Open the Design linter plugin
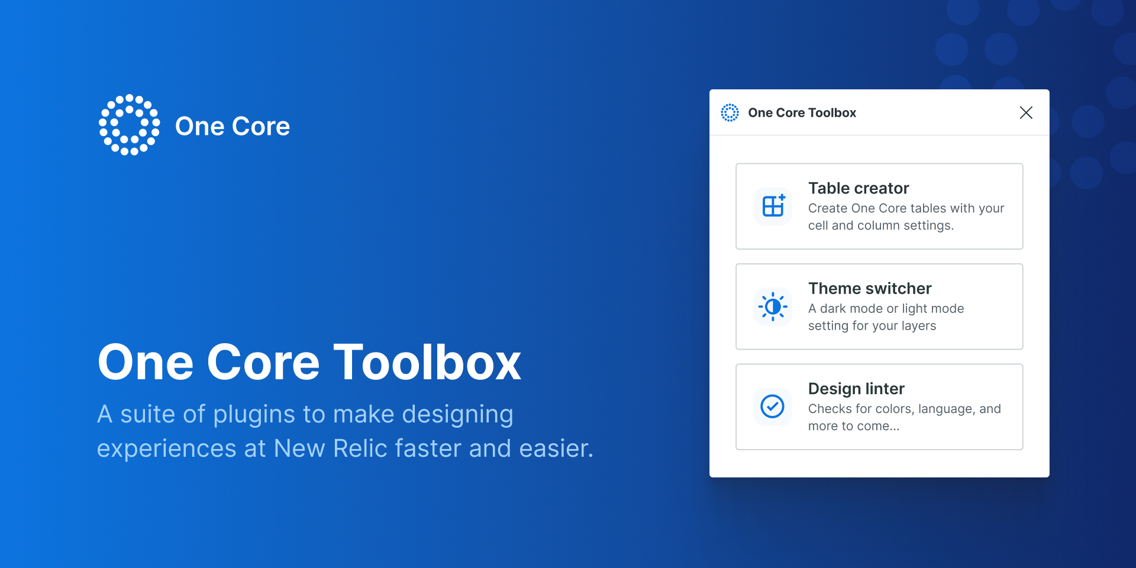 click(x=879, y=406)
